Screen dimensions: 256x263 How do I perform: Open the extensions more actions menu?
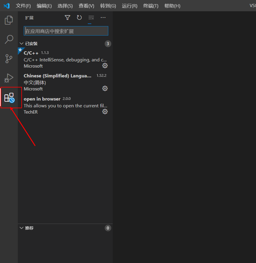click(x=103, y=17)
